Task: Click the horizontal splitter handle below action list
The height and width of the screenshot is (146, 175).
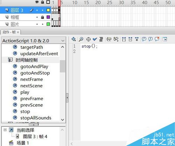Action: pos(34,125)
